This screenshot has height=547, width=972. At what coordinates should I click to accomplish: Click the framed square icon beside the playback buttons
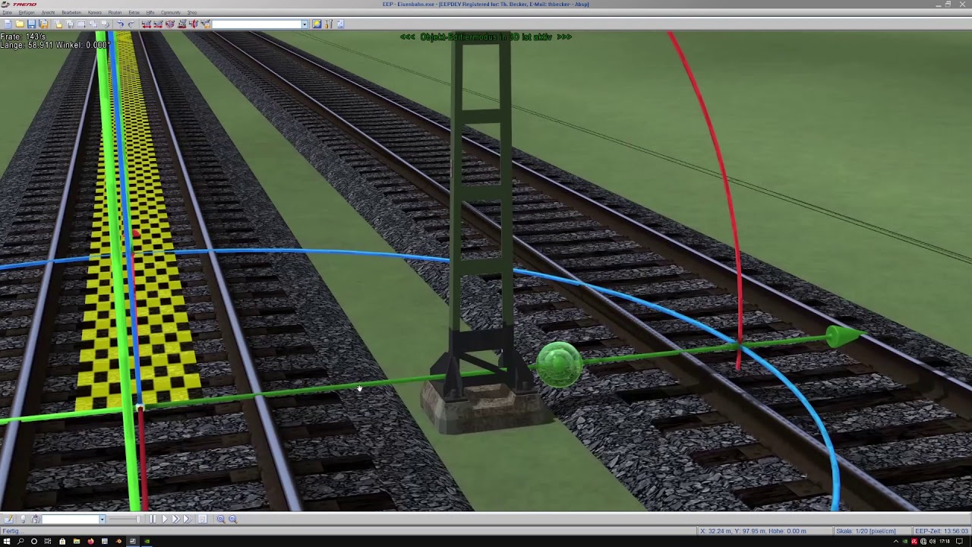pos(203,519)
